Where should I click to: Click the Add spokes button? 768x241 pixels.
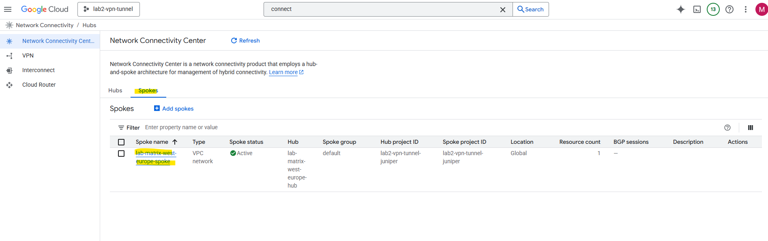[174, 109]
